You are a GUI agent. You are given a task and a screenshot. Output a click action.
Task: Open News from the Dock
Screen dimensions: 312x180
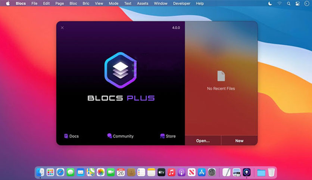(x=191, y=172)
